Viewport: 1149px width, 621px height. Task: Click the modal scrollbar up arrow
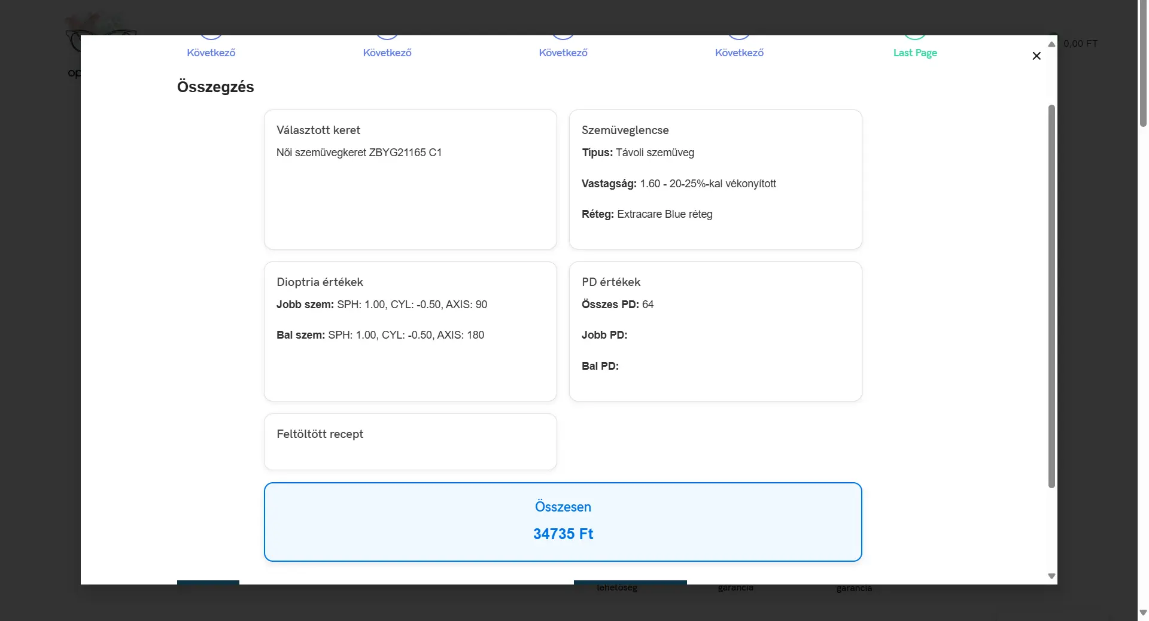1051,44
